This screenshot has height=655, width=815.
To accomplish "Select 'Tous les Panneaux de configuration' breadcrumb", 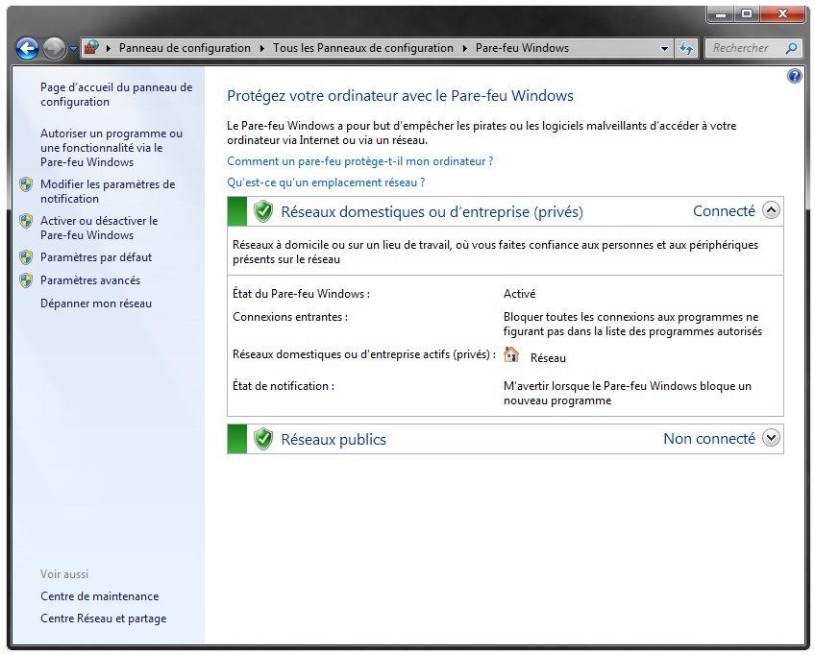I will point(362,48).
